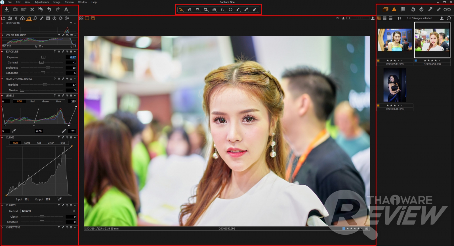454x246 pixels.
Task: Click the Capture camera icon in top toolbar
Action: pyautogui.click(x=15, y=9)
